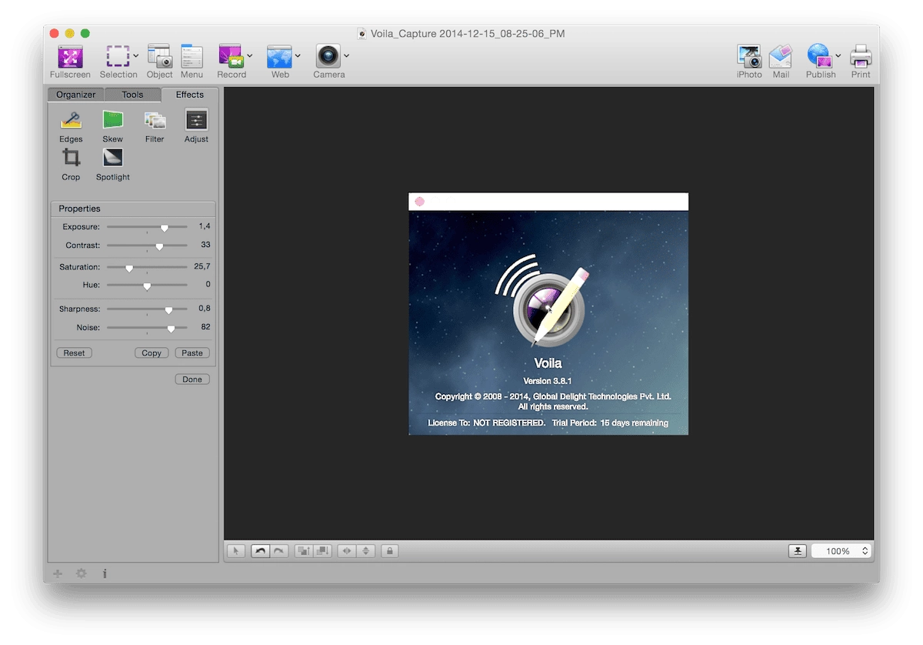Flip the image vertically
Screen dimensions: 923x645
[x=365, y=550]
